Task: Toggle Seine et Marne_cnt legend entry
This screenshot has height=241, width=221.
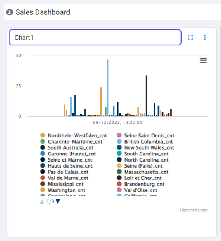Action: (x=66, y=160)
